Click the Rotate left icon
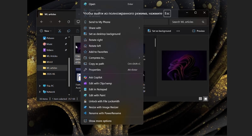This screenshot has width=252, height=136. (x=85, y=46)
